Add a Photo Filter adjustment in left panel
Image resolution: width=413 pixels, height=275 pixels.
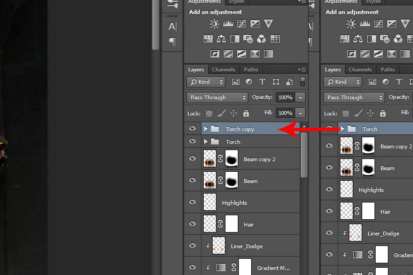(248, 38)
